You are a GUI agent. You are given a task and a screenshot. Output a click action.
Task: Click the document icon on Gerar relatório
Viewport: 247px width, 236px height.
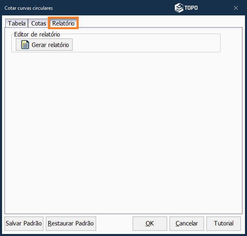tap(25, 45)
